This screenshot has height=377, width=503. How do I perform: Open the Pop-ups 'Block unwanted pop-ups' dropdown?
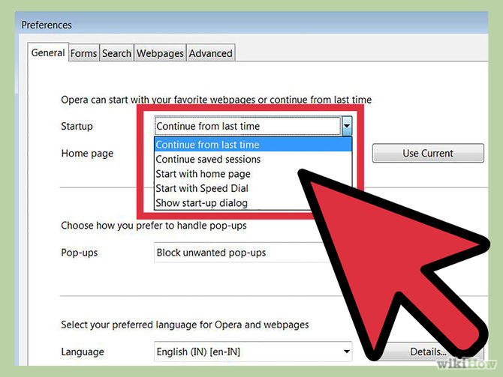[x=225, y=253]
